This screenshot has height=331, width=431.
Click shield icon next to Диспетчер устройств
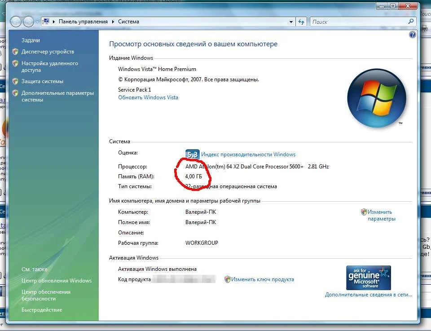click(x=15, y=51)
